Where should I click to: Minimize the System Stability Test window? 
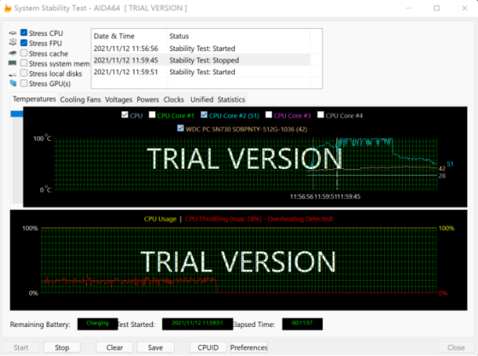[x=409, y=9]
